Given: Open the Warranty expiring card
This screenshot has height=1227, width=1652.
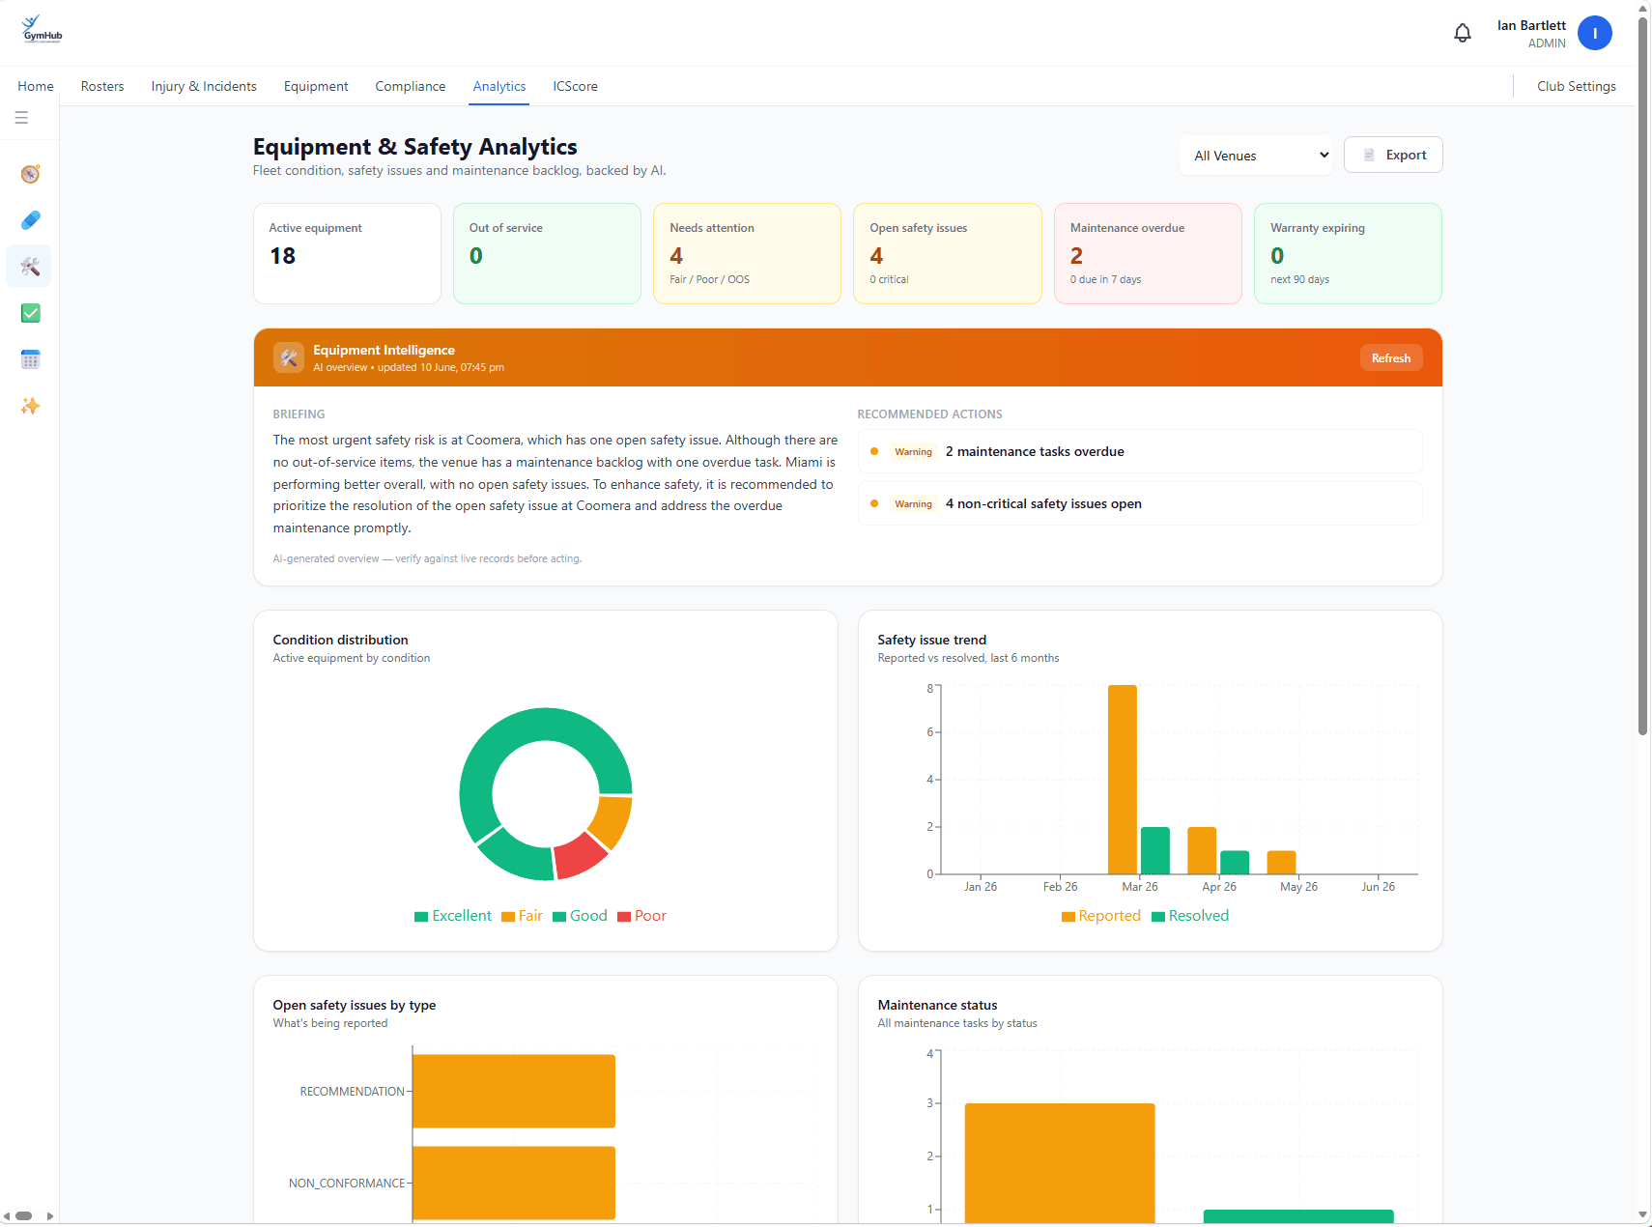Looking at the screenshot, I should click(x=1348, y=253).
